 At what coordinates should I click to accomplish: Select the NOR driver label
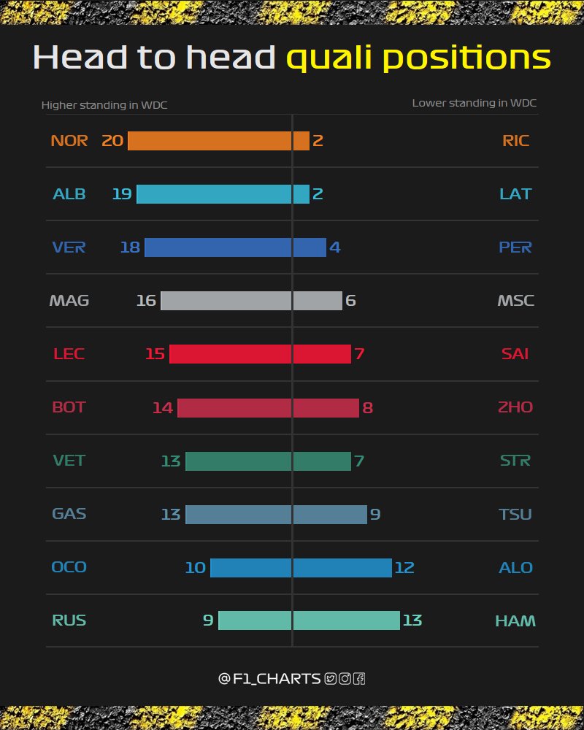tap(69, 141)
